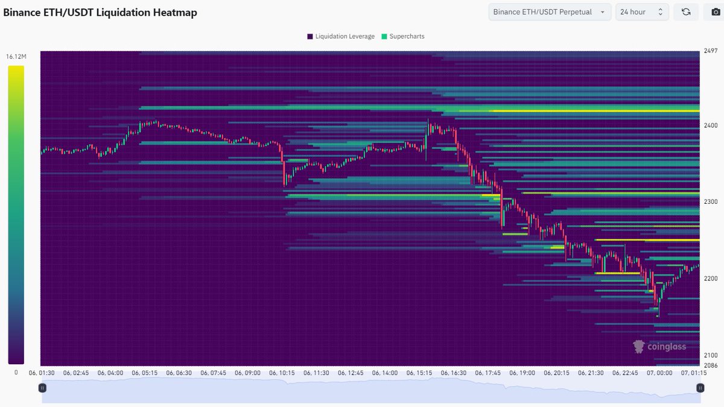
Task: Click the 2300 price axis label
Action: point(711,202)
